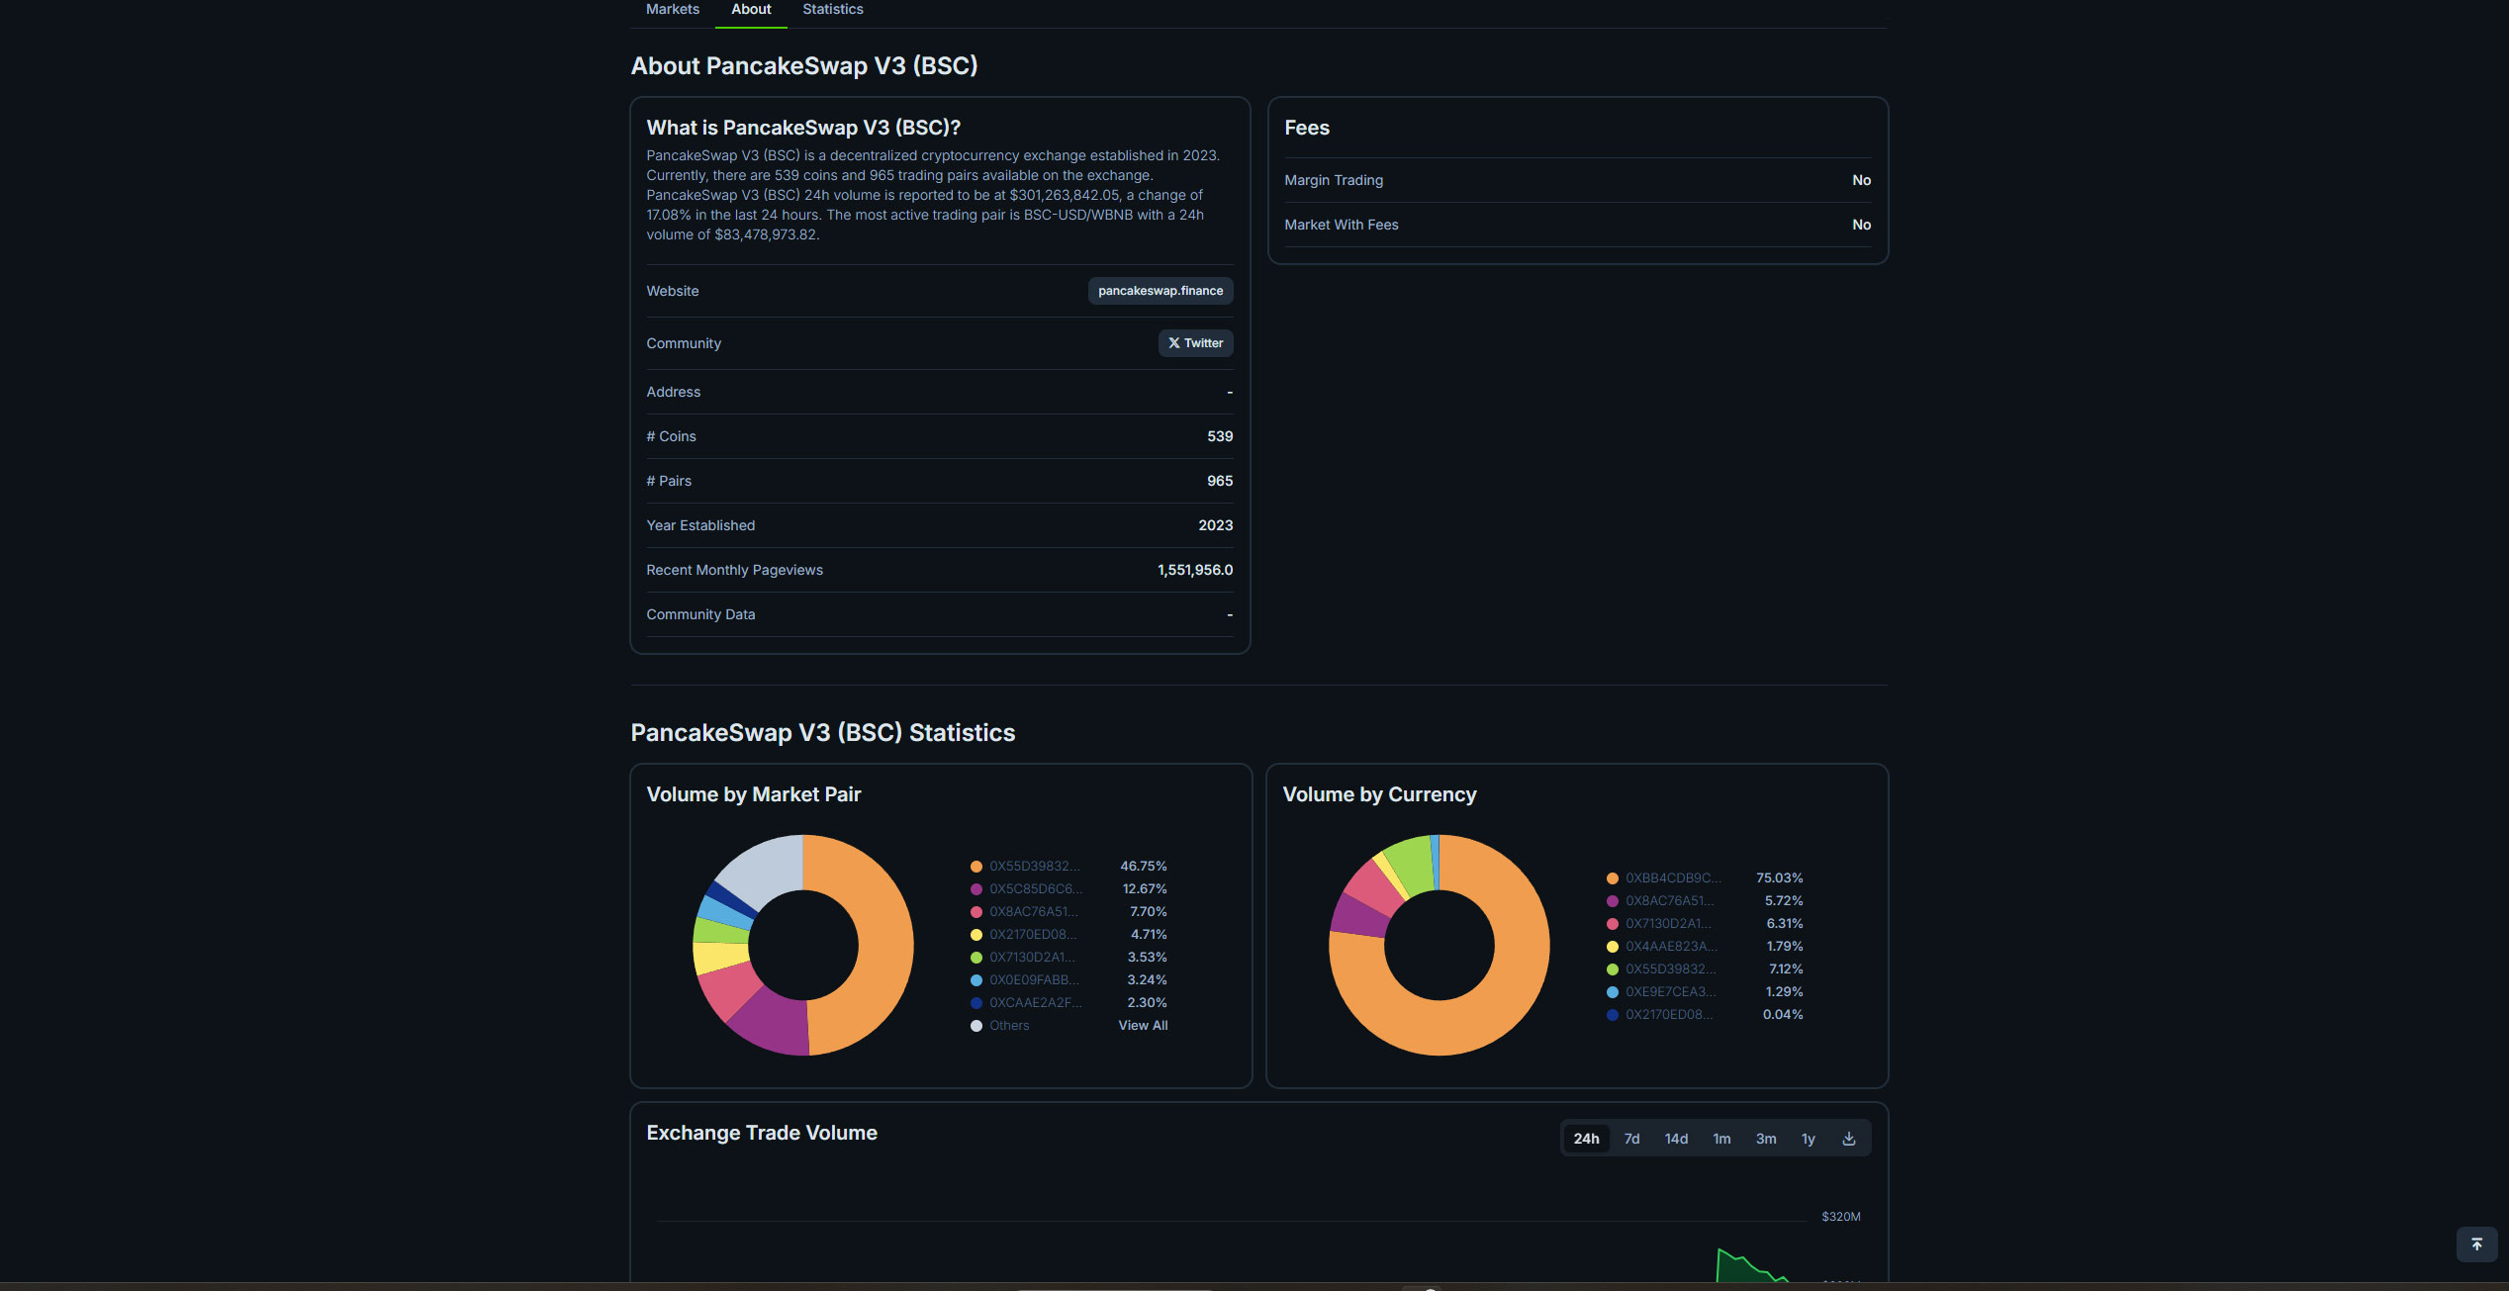The height and width of the screenshot is (1291, 2509).
Task: Toggle 0X7130D2A1 green legend in Market Pair
Action: point(976,958)
